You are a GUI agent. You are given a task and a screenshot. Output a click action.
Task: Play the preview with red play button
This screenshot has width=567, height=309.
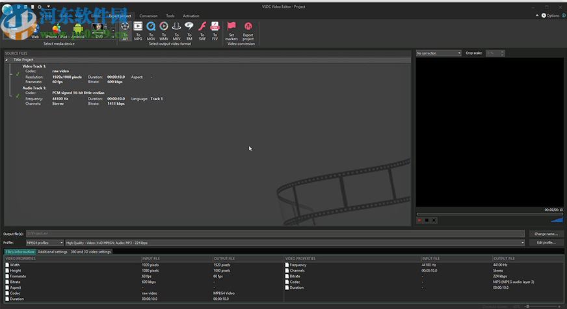coord(419,220)
